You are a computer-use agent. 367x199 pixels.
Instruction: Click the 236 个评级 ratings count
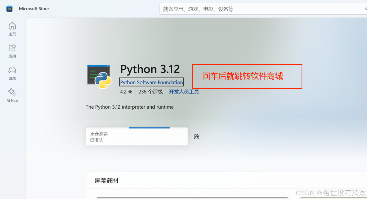click(151, 92)
